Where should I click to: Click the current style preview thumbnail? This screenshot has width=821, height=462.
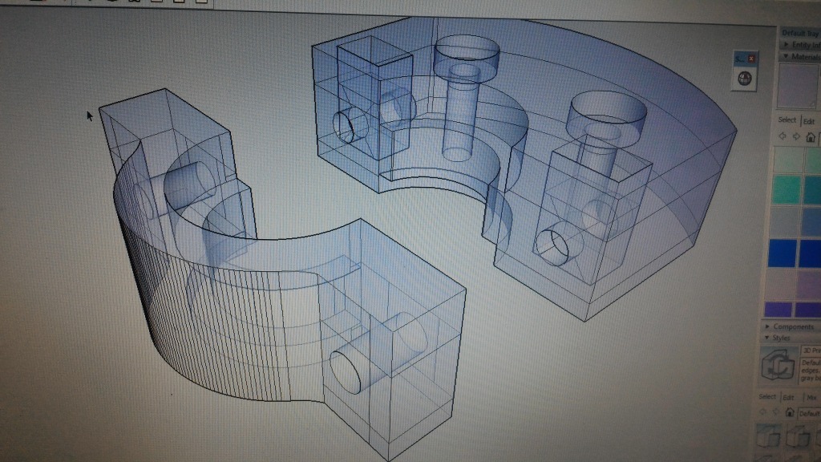coord(778,365)
